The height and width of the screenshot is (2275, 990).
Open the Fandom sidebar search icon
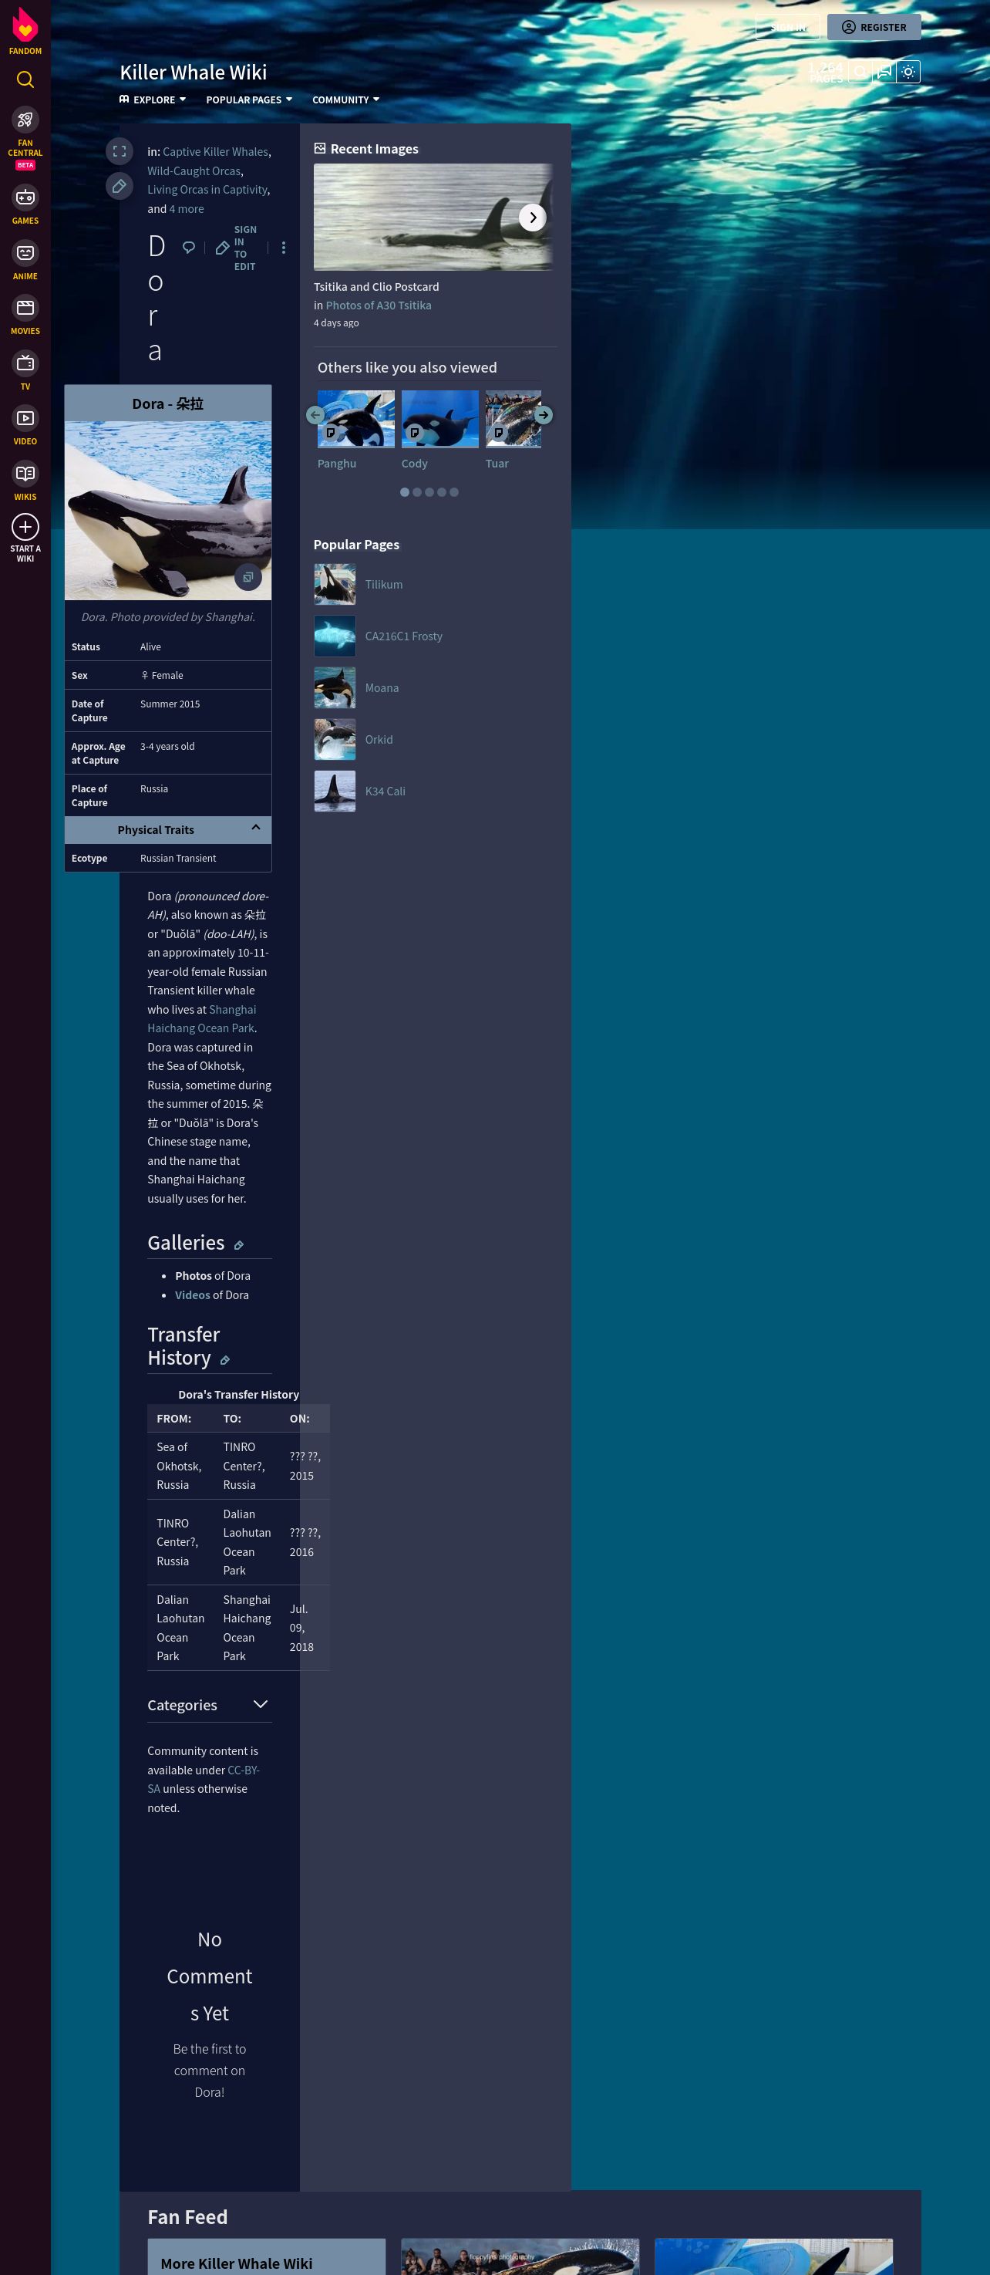(25, 79)
